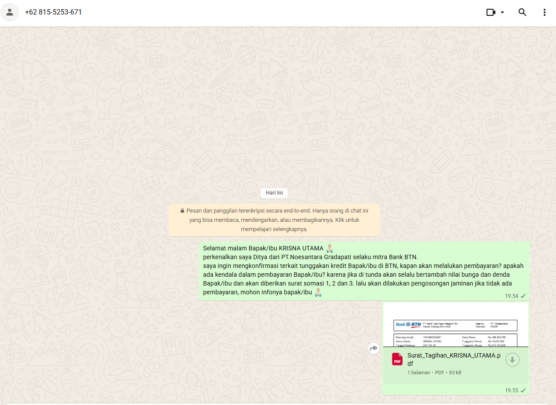The image size is (556, 405).
Task: Click the 19.55 attachment timestamp
Action: (511, 390)
